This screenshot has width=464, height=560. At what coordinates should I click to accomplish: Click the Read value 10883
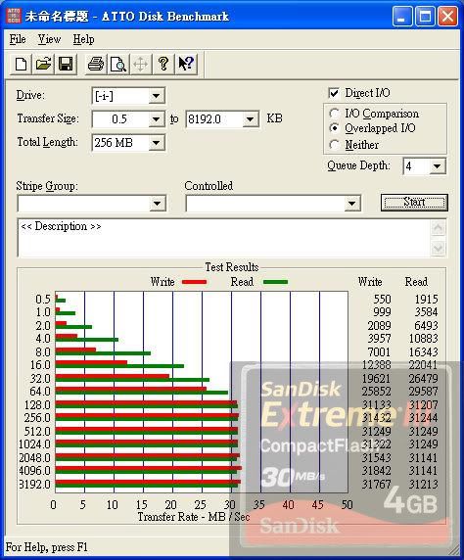coord(423,338)
